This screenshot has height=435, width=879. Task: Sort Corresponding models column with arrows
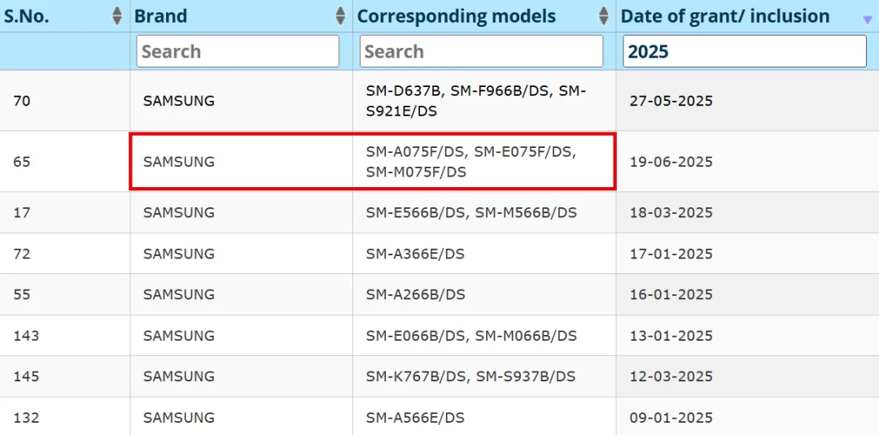(604, 15)
